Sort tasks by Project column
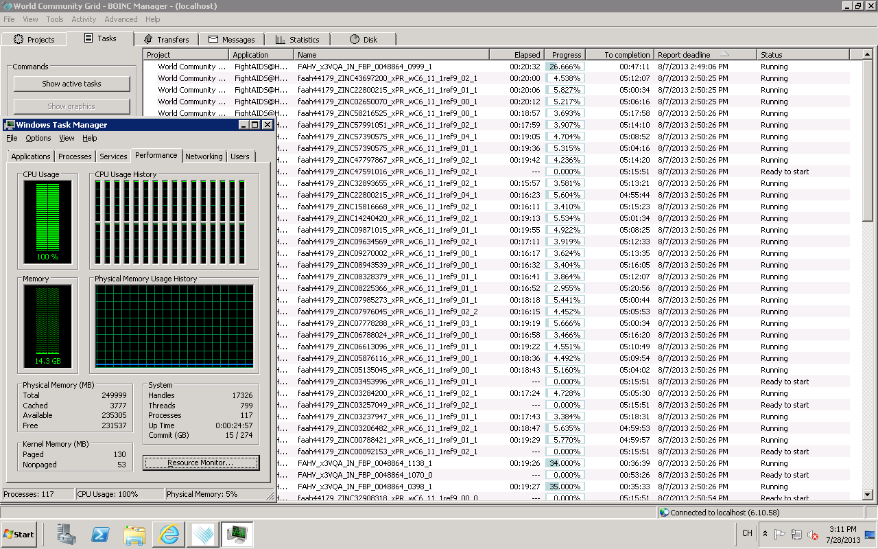The width and height of the screenshot is (878, 549). [185, 54]
